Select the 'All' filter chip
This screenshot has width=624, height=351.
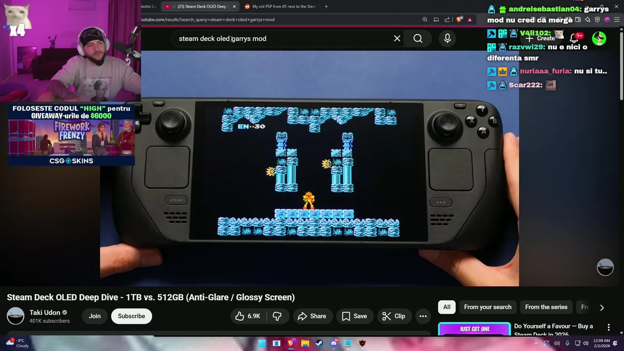pyautogui.click(x=447, y=307)
